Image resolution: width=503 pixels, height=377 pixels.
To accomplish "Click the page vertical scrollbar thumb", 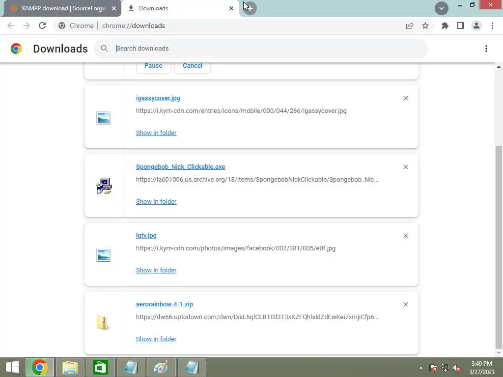I will [x=499, y=247].
